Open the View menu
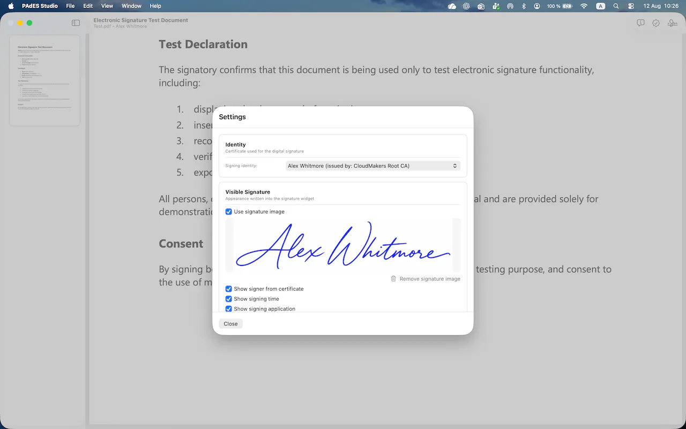 click(107, 6)
